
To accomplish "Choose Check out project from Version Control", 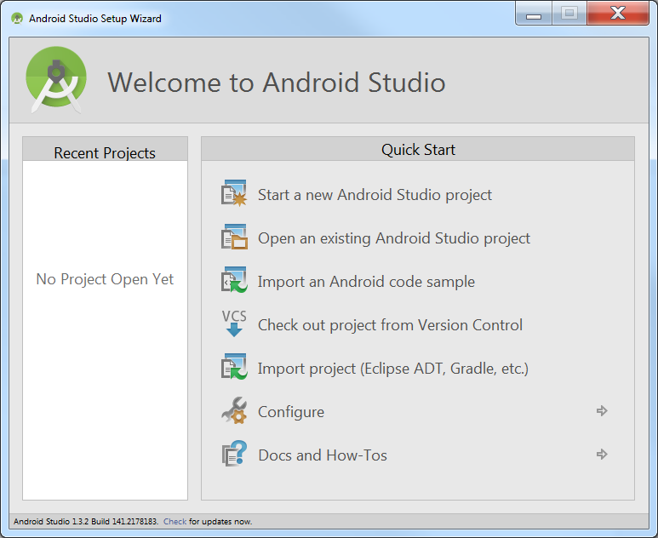I will [390, 325].
